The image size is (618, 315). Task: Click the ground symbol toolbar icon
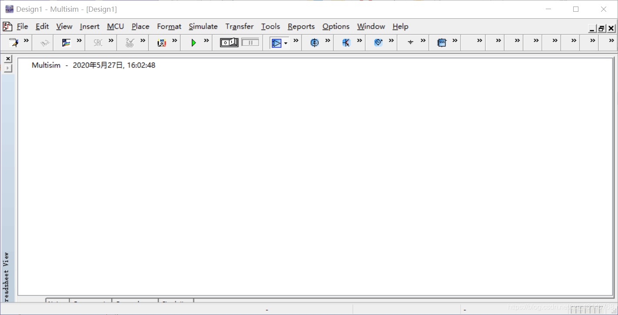pyautogui.click(x=410, y=43)
